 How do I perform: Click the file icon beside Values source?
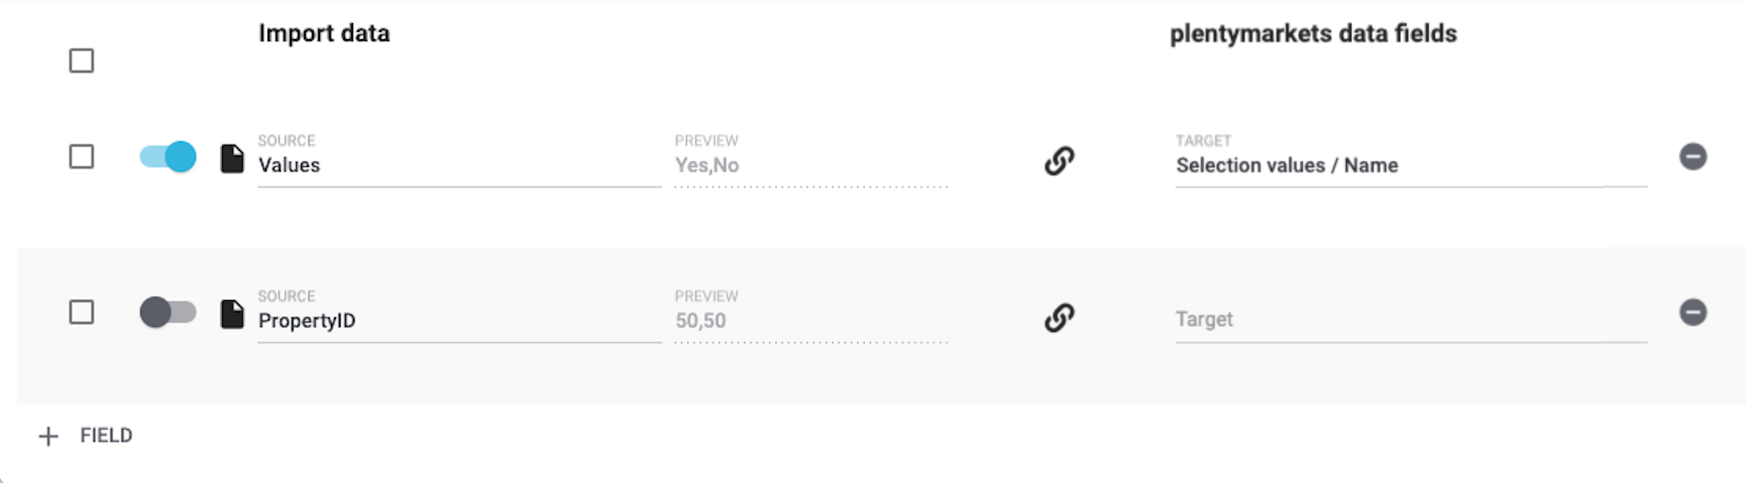232,159
